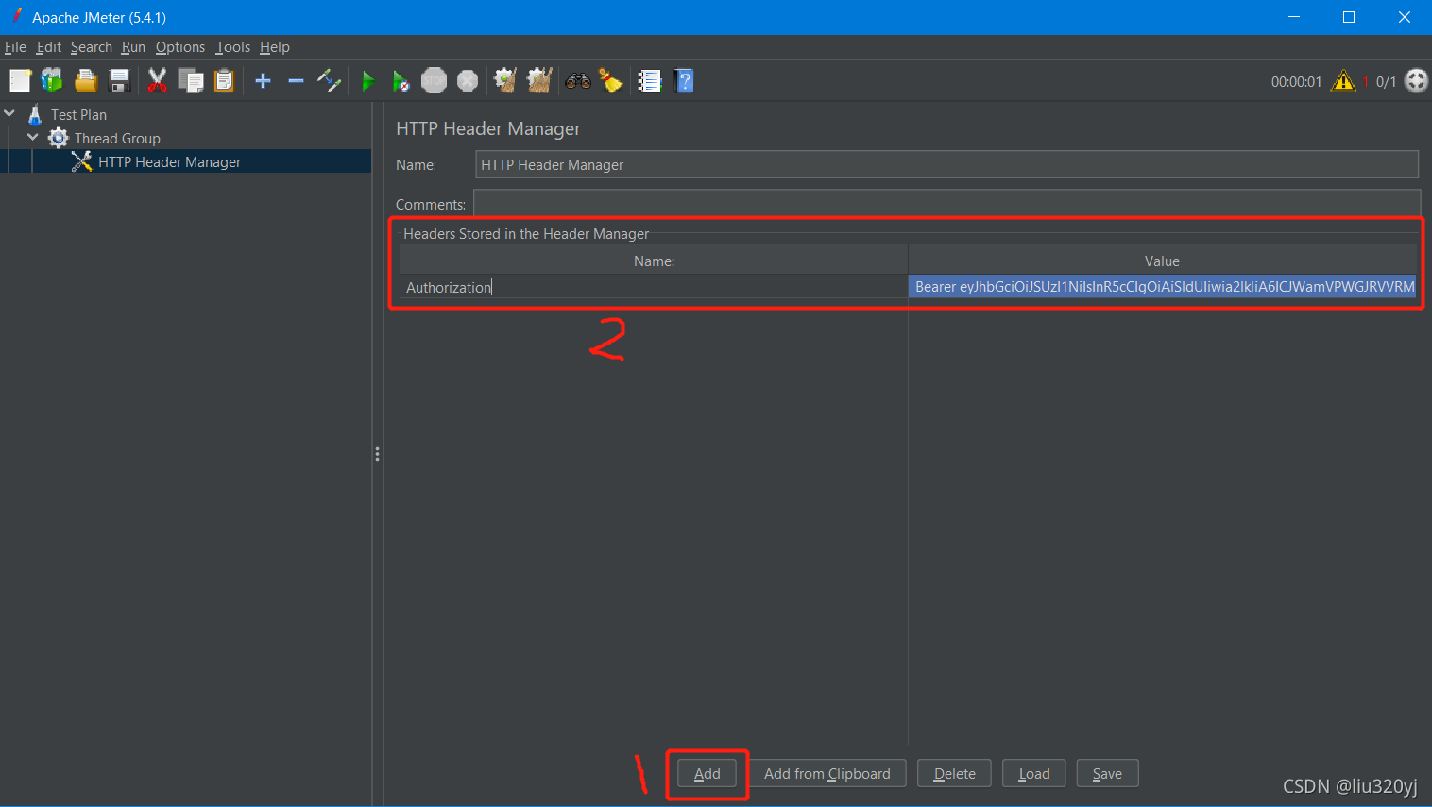Save the test plan via disk icon
The width and height of the screenshot is (1432, 807).
pyautogui.click(x=119, y=81)
